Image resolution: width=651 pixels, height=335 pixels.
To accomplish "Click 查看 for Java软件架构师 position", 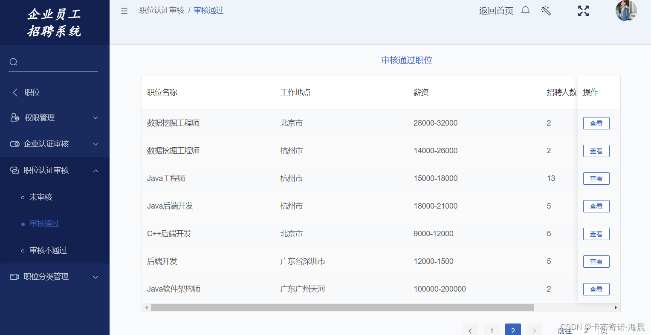I will click(596, 289).
